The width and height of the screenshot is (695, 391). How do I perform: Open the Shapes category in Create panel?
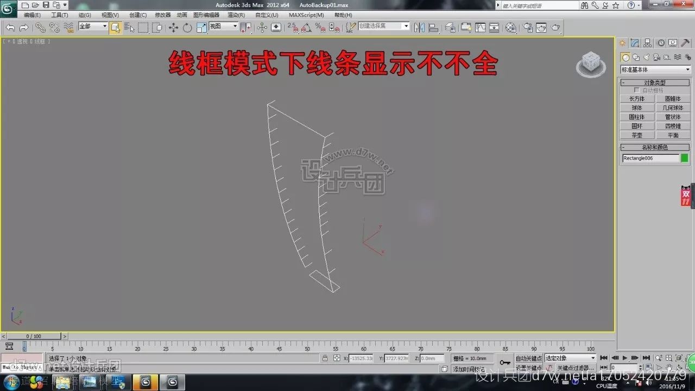635,56
